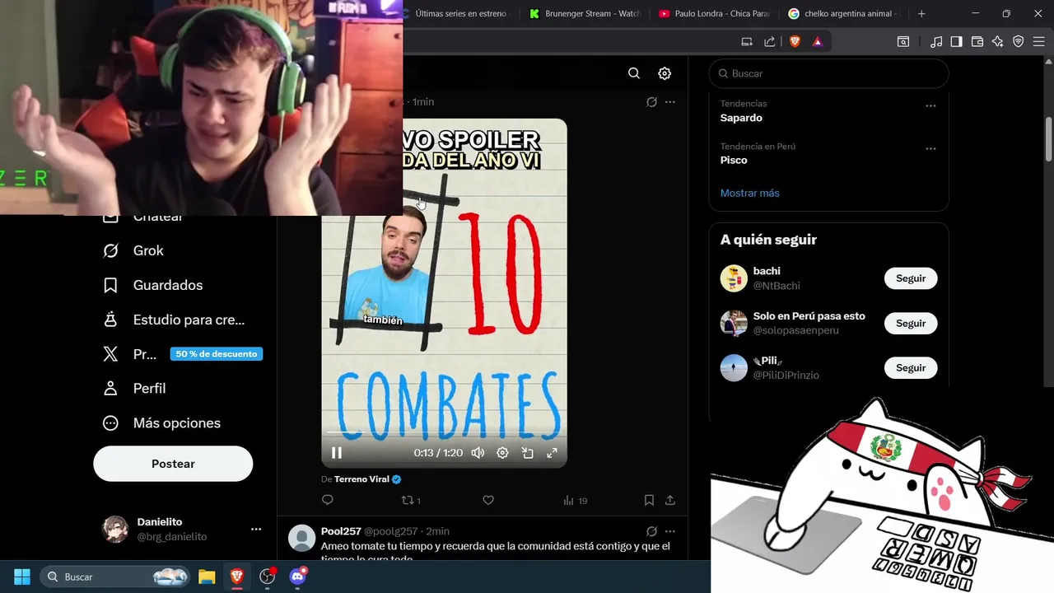Open Windows Start menu

click(x=22, y=577)
